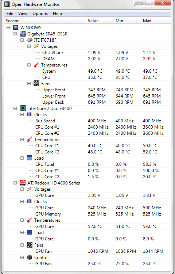Collapse the WINDOWS root node
Screen dimensions: 175x274
click(x=8, y=28)
